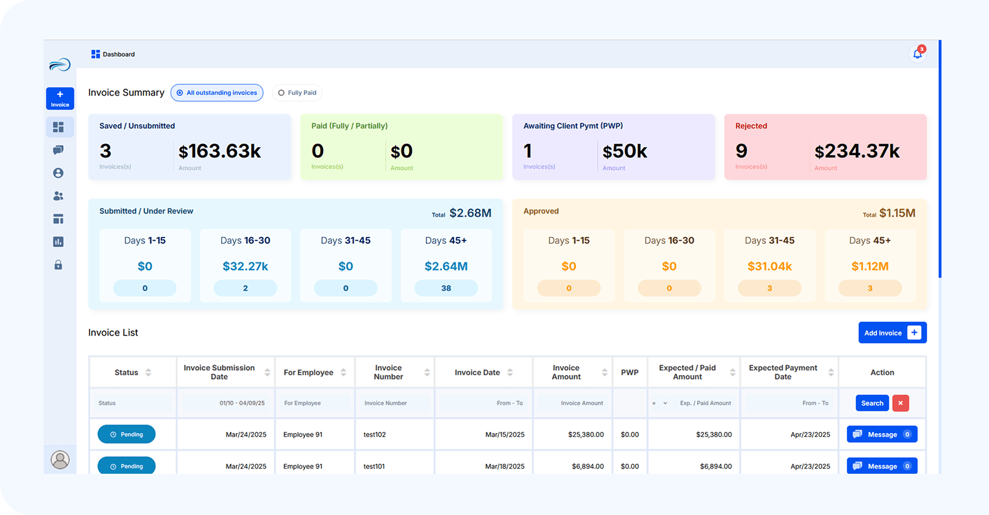This screenshot has height=515, width=989.
Task: Click the company logo in the sidebar
Action: (60, 64)
